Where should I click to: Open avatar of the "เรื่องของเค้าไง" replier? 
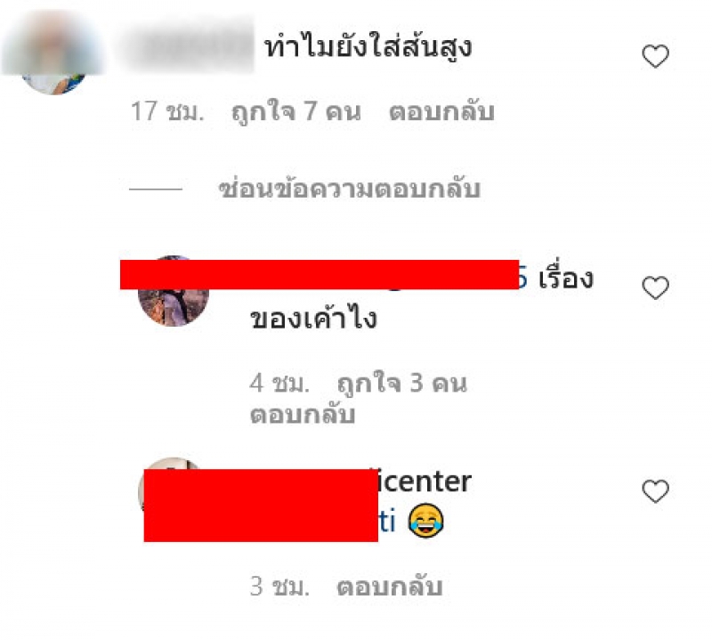coord(173,291)
